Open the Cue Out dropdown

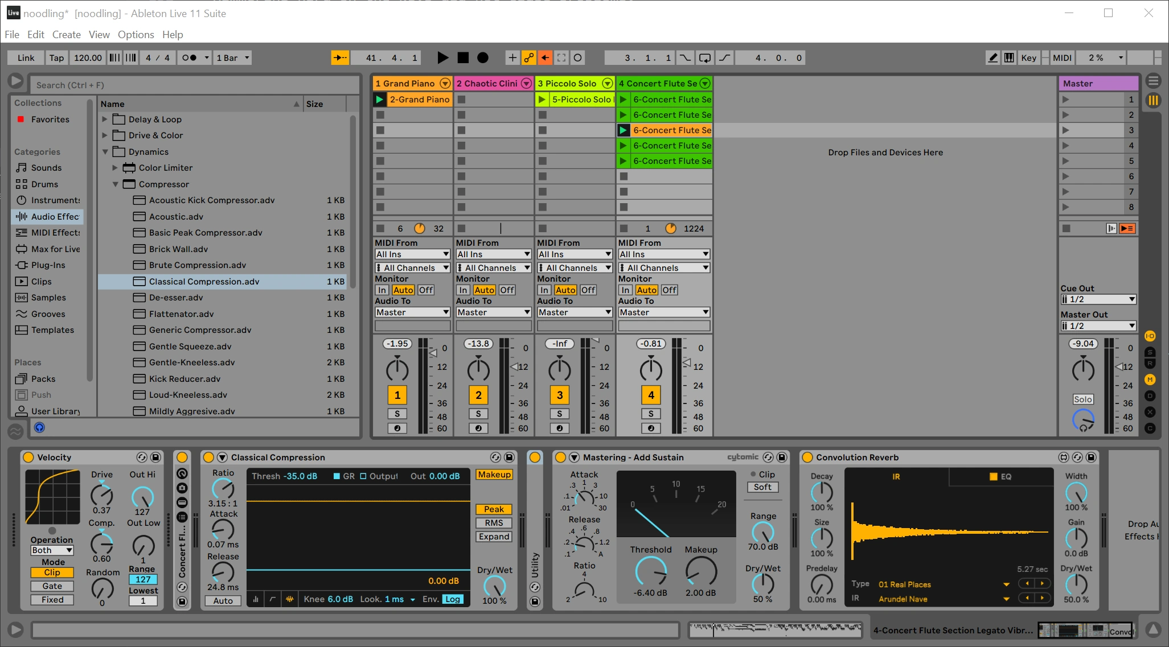pyautogui.click(x=1098, y=299)
